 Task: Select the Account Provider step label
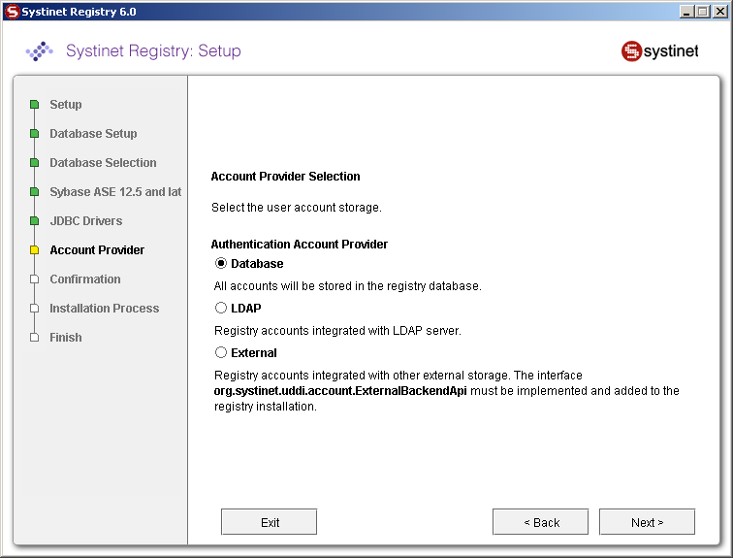[97, 249]
